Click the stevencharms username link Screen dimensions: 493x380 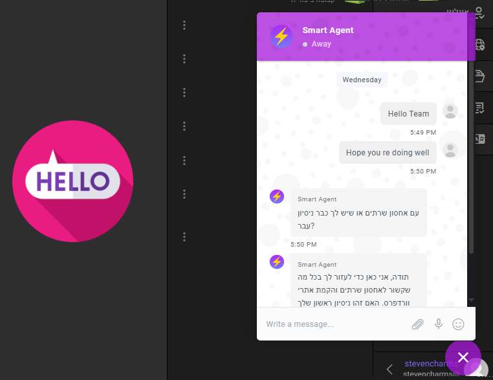click(431, 364)
